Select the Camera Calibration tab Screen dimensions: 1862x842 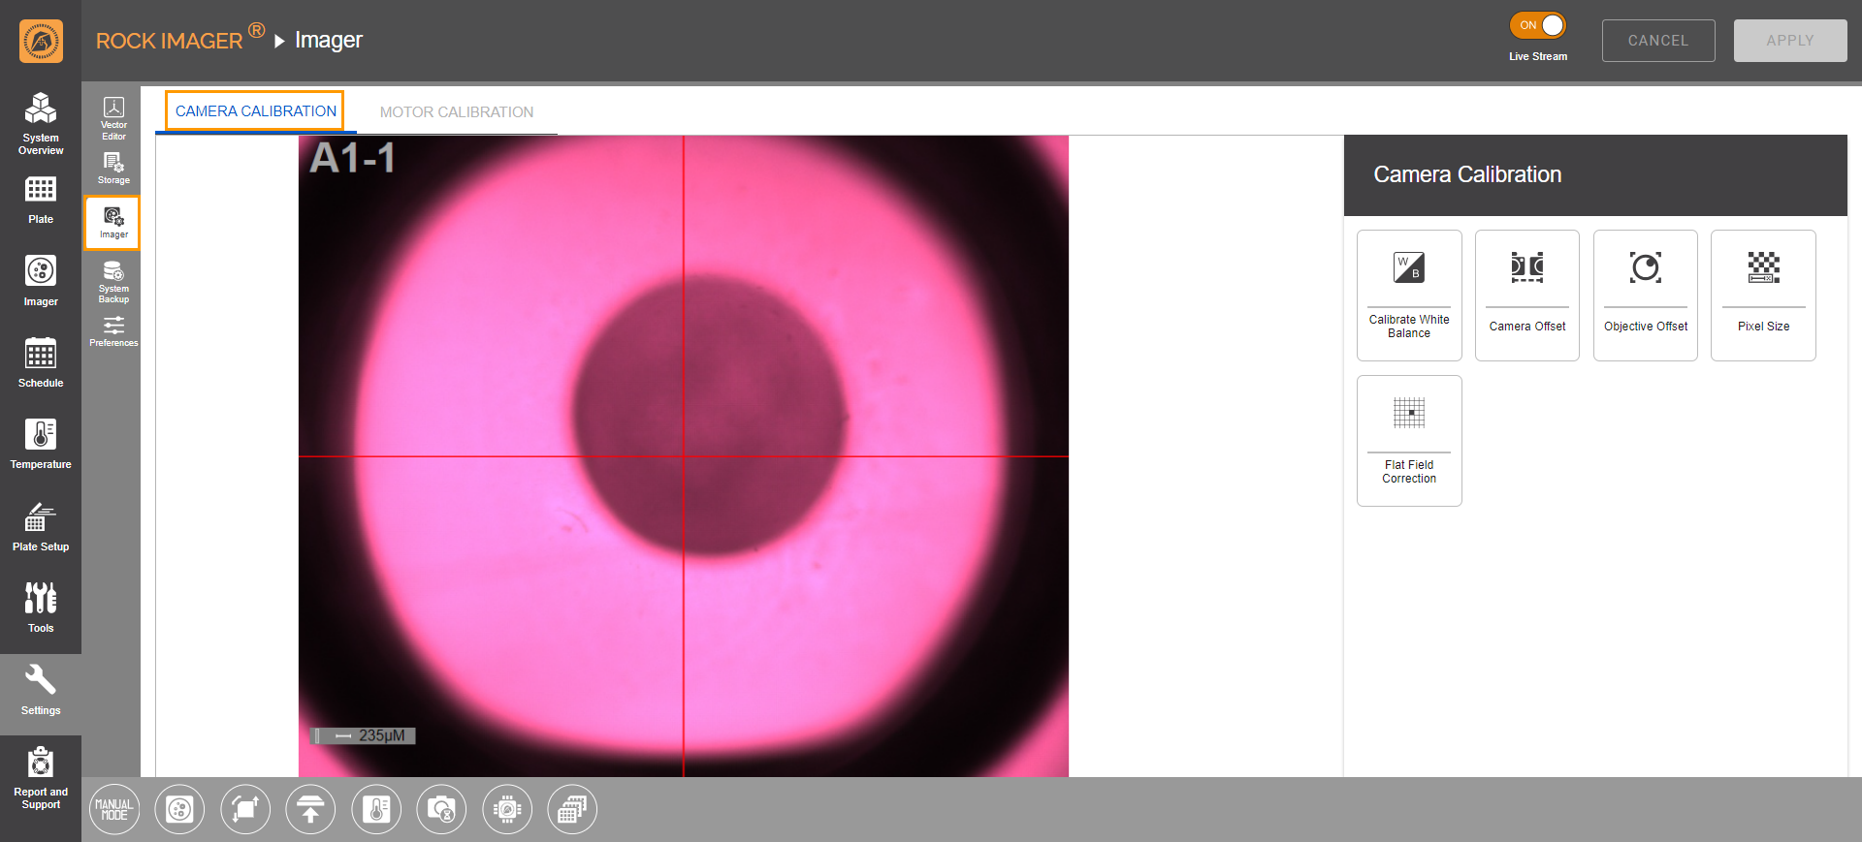pos(255,111)
